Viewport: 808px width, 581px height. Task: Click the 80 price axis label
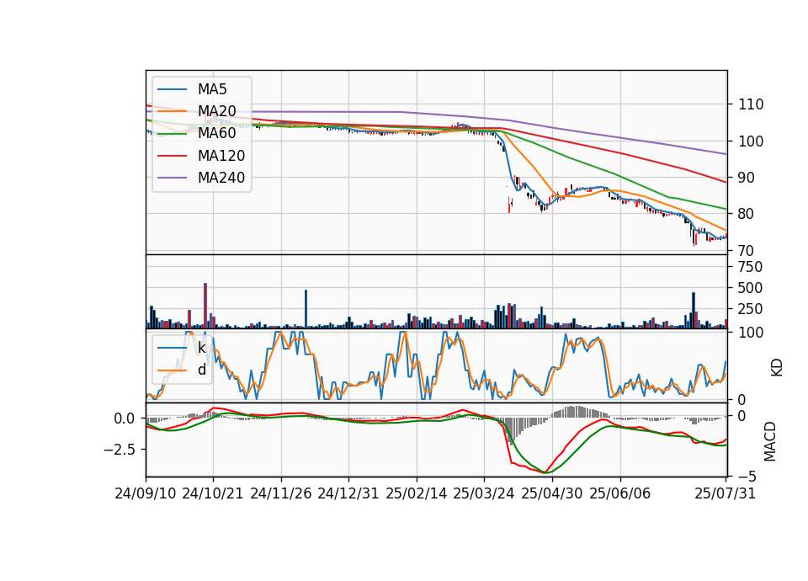(747, 214)
